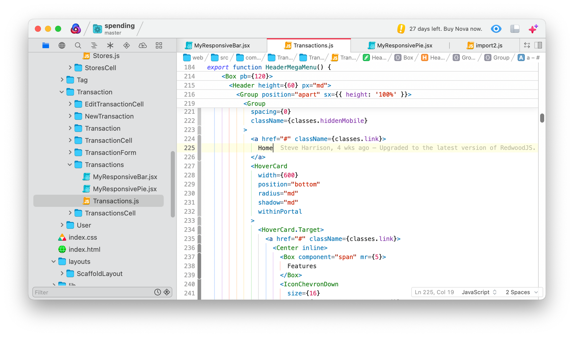Screen dimensions: 574x337
Task: Open index.html in the file tree
Action: point(79,249)
